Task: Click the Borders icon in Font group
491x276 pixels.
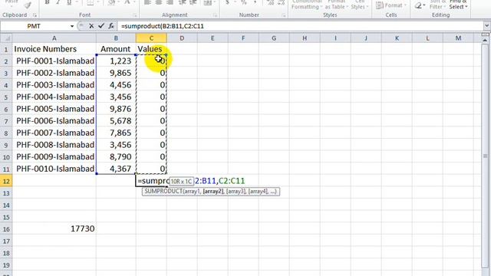Action: tap(90, 2)
